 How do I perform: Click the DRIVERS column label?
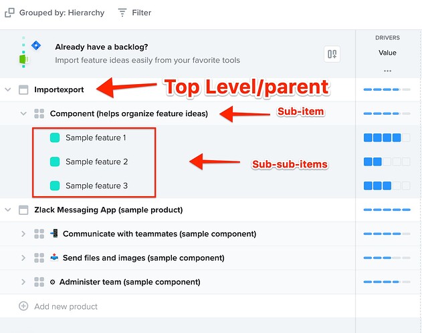(387, 38)
